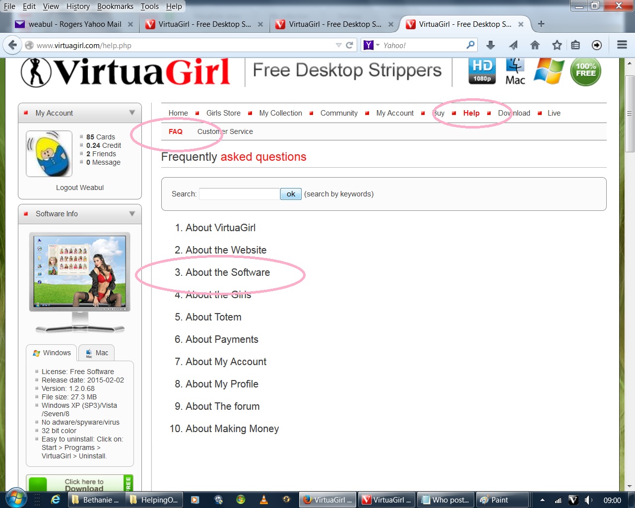Bookmark this page with the star icon
Image resolution: width=635 pixels, height=508 pixels.
tap(557, 45)
